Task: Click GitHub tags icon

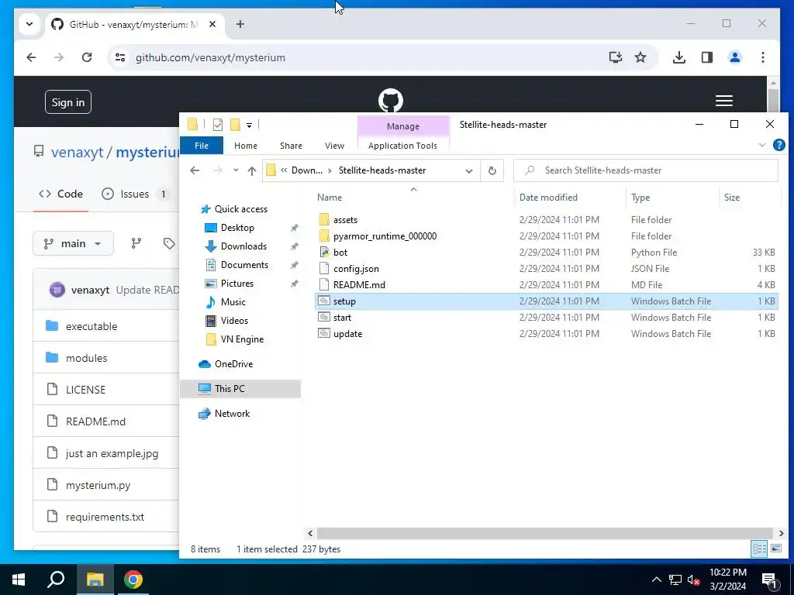Action: [168, 243]
